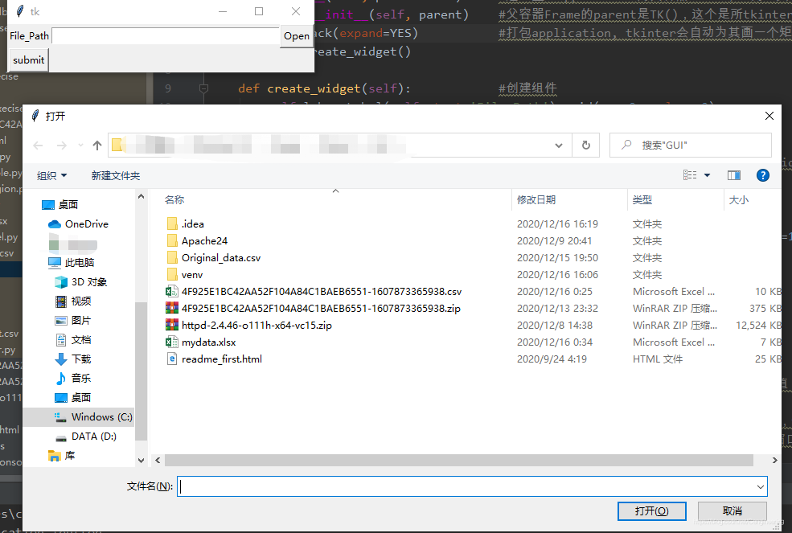Screen dimensions: 792x533
Task: Click the change view icon
Action: [x=690, y=174]
